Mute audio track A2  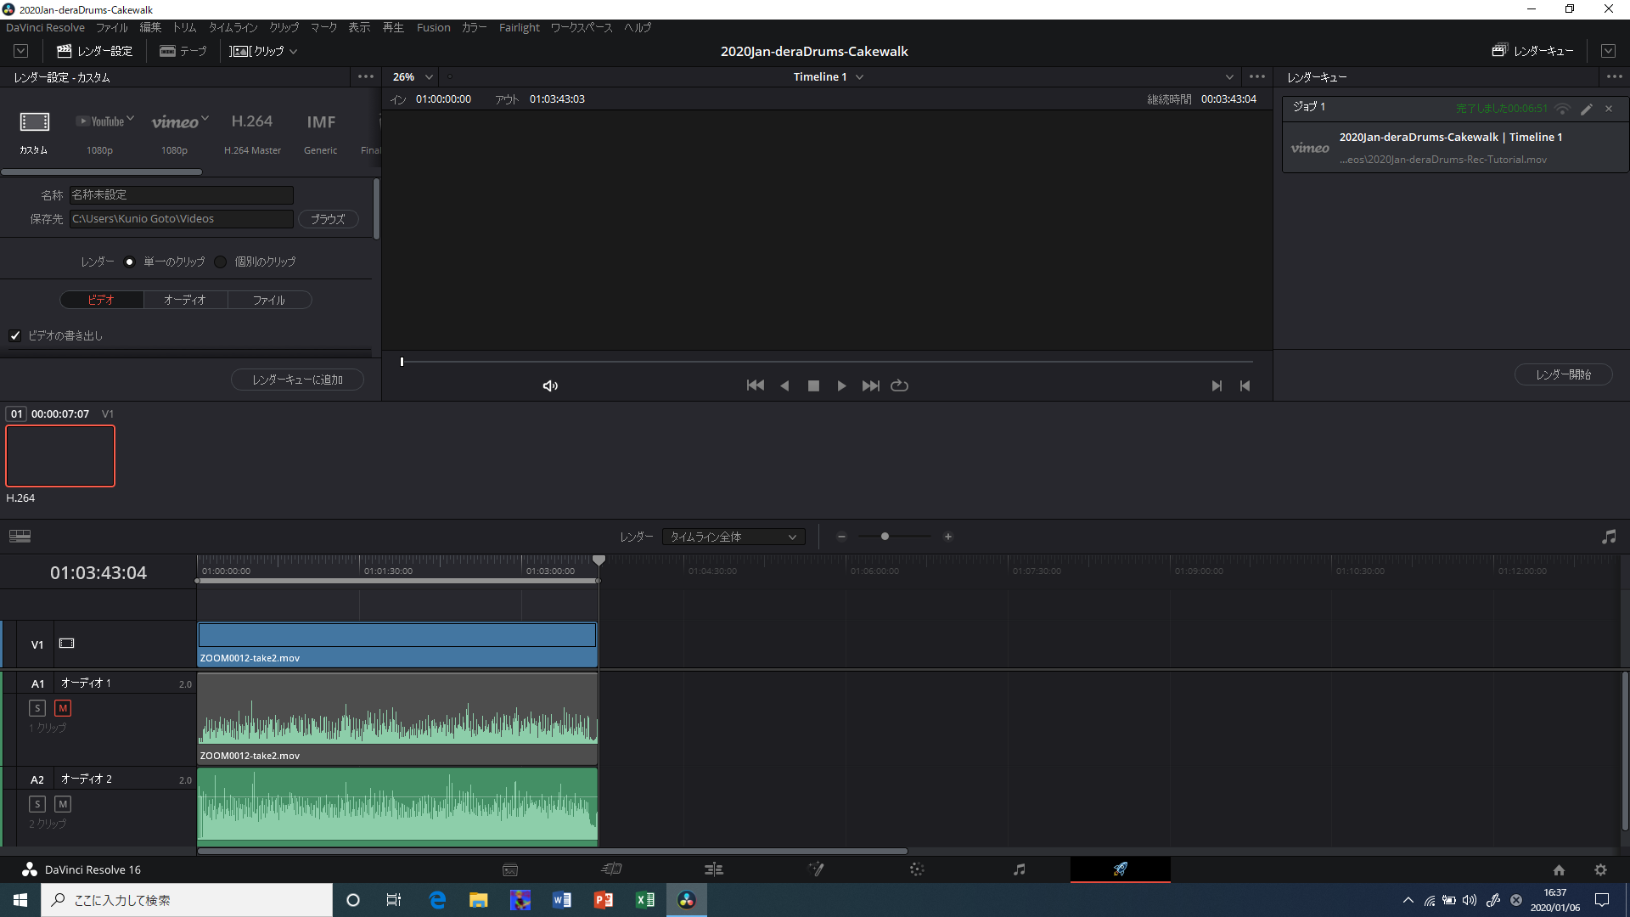[63, 804]
